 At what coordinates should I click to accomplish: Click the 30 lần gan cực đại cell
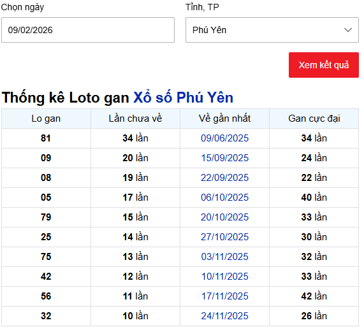click(x=314, y=237)
